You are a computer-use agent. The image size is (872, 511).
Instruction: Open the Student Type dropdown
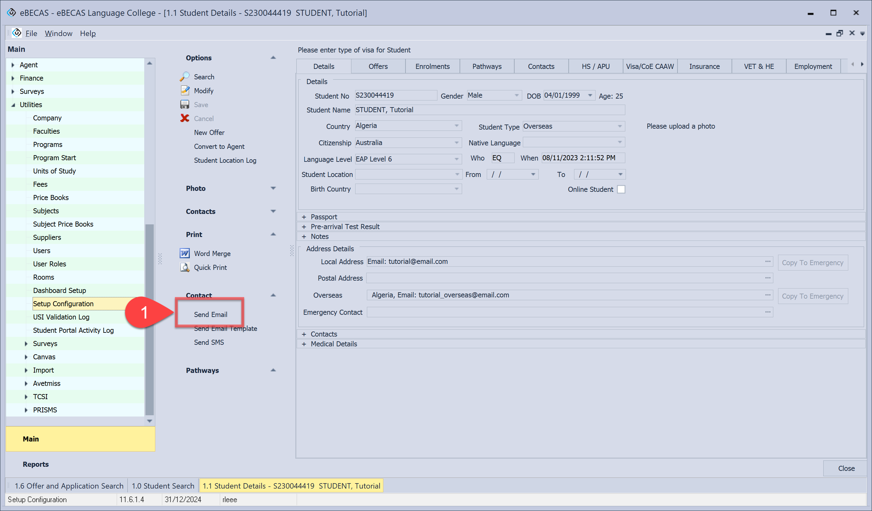click(x=619, y=126)
